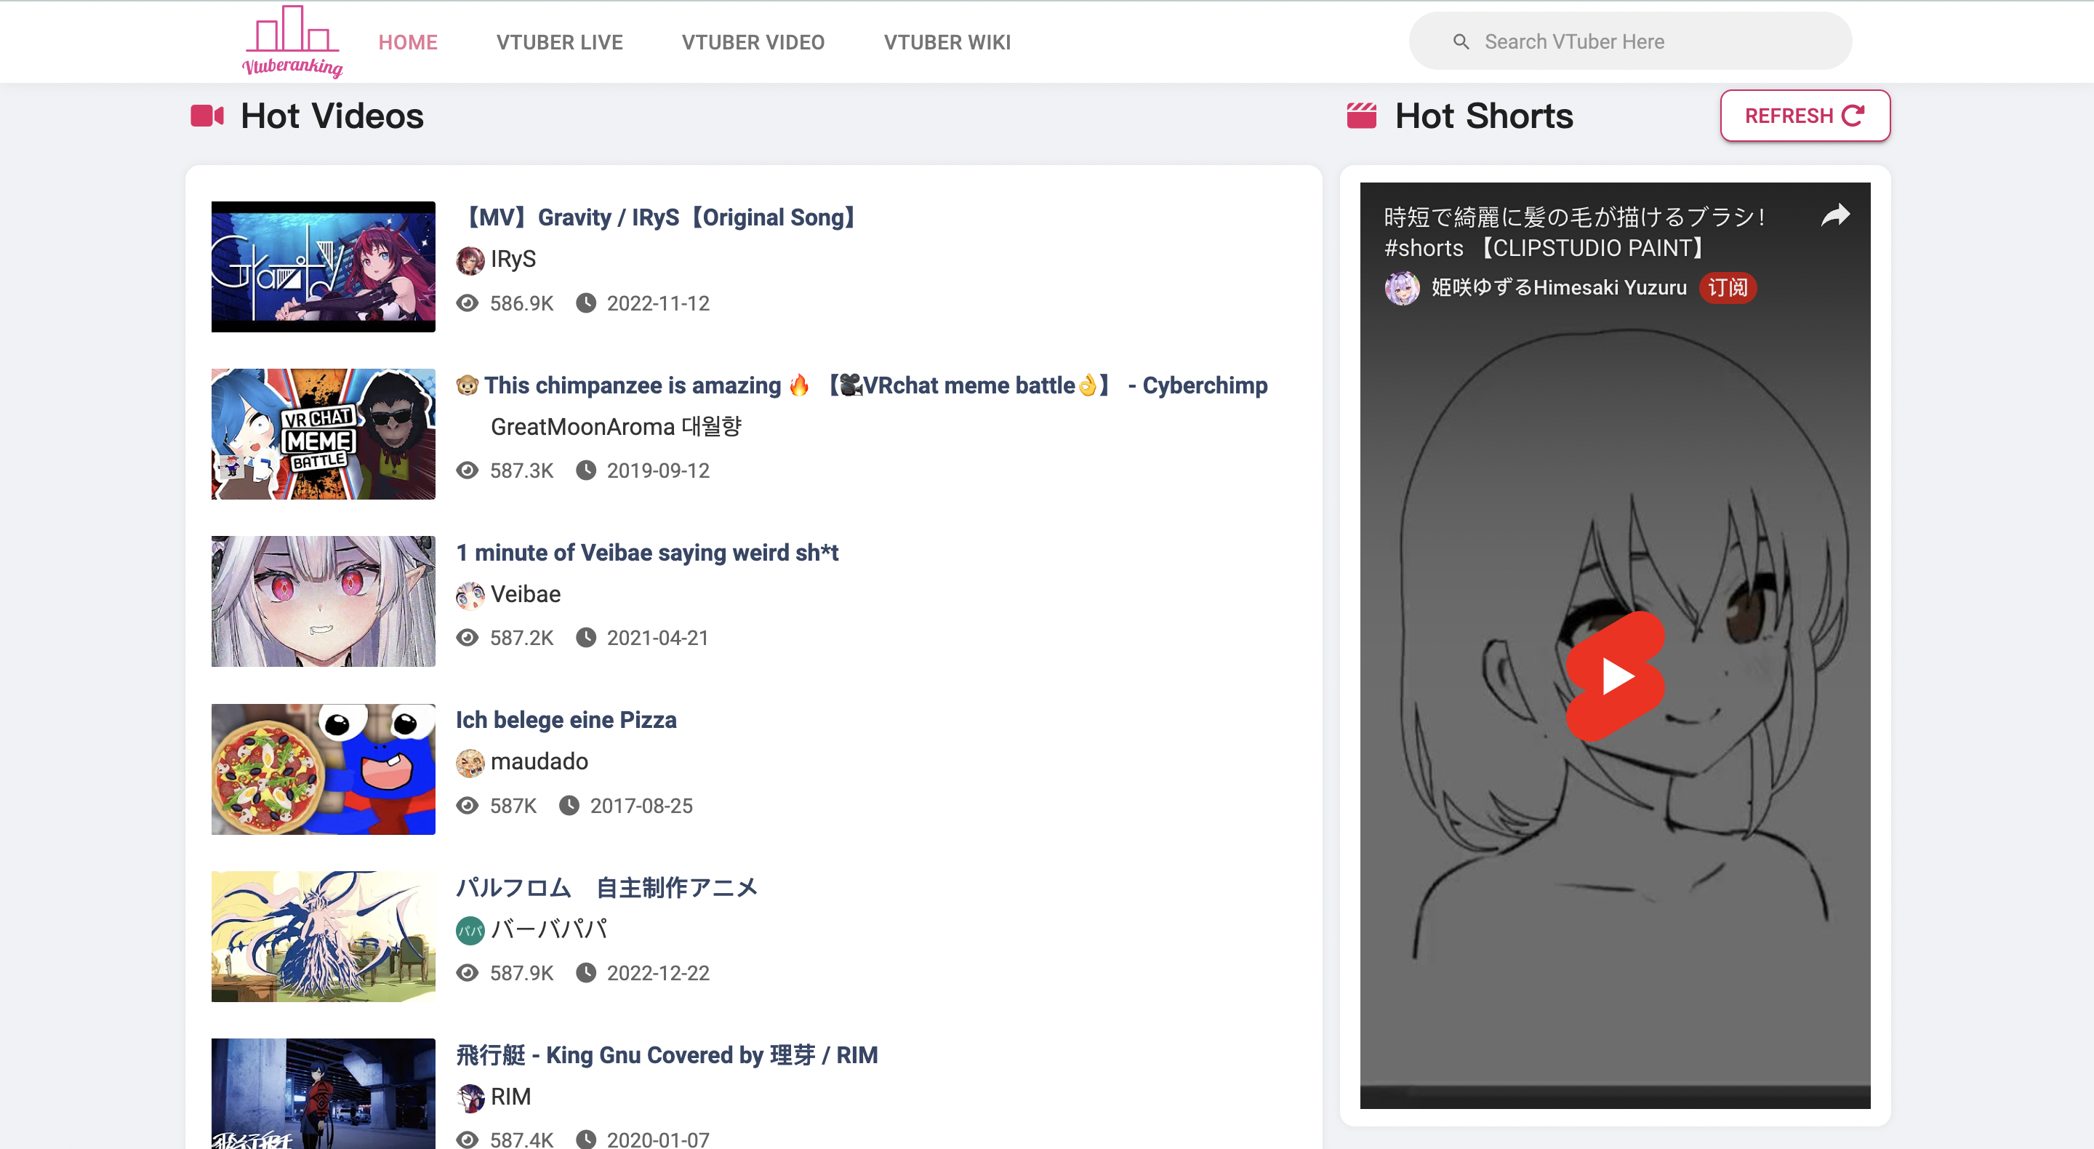
Task: Open the Vtuberanking logo home link
Action: [292, 41]
